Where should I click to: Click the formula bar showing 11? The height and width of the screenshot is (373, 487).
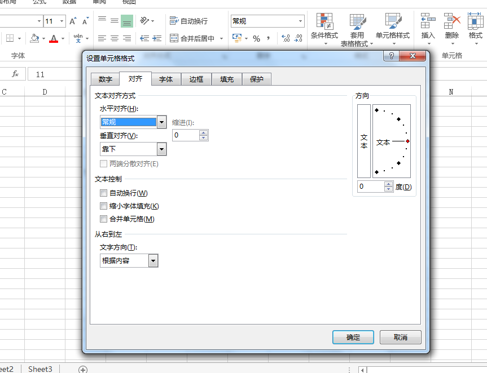(x=56, y=74)
